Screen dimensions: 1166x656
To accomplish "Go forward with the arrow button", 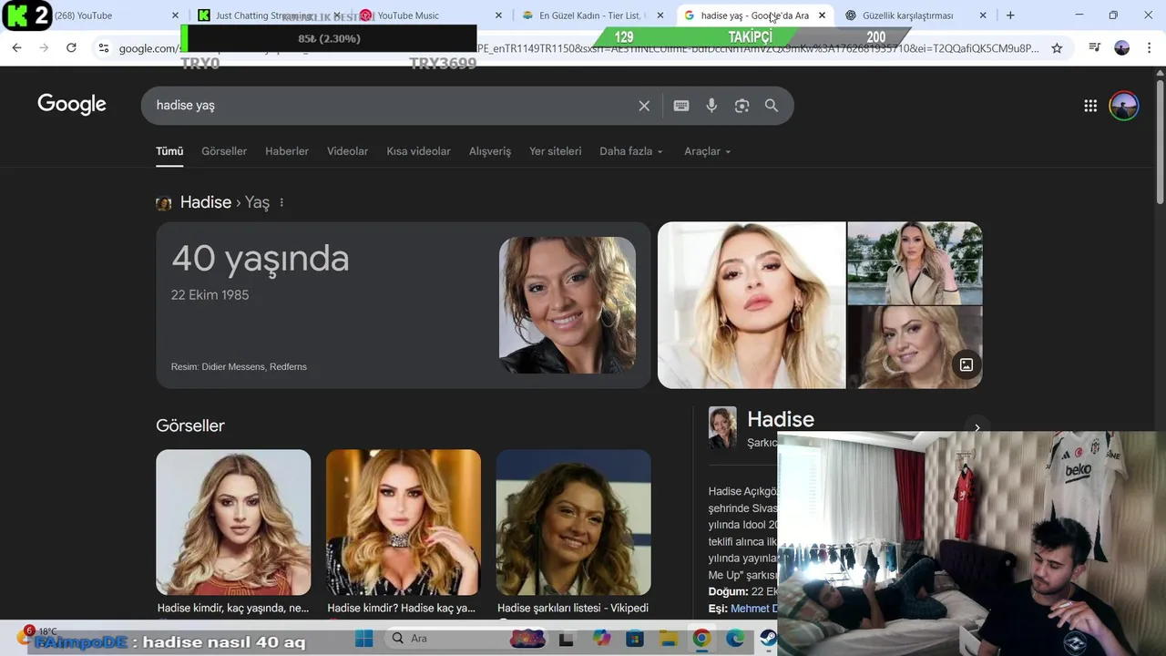I will 44,48.
